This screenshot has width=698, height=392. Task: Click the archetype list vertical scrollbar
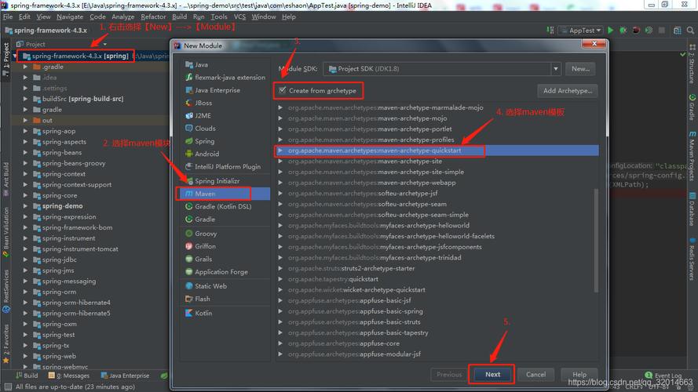coord(596,241)
